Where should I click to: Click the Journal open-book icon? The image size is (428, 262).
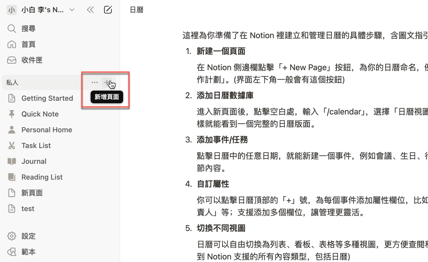[x=12, y=162]
